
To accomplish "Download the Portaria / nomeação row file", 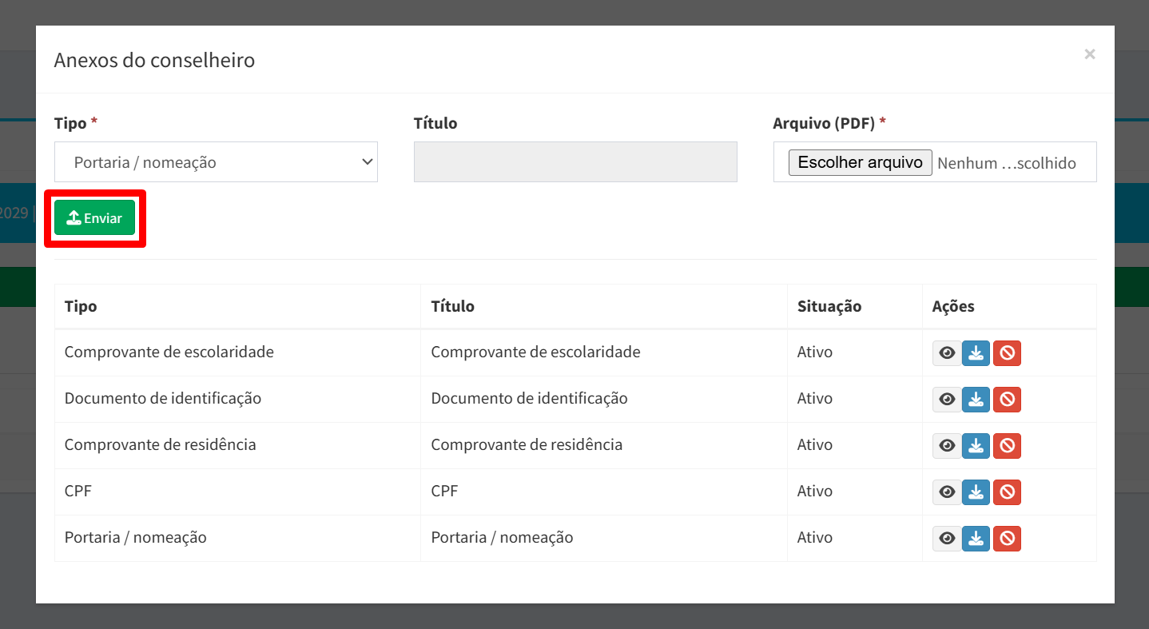I will click(x=976, y=539).
